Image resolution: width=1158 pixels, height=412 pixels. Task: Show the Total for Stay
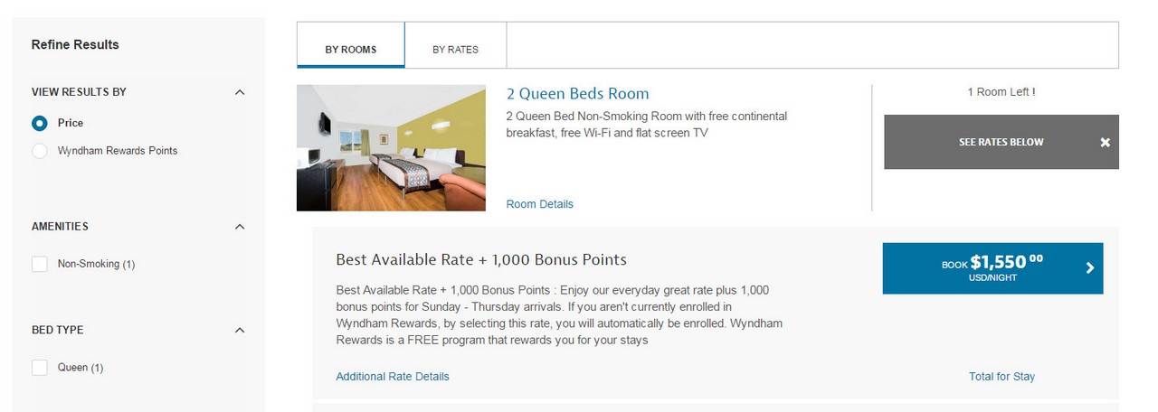1001,377
